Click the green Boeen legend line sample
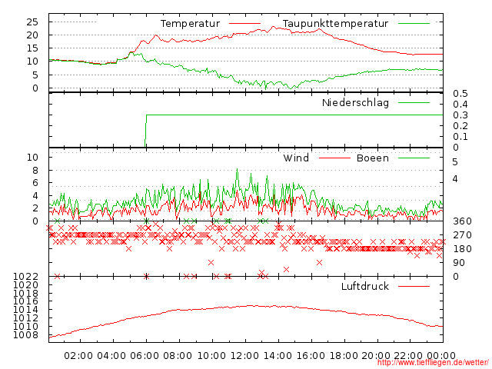Image resolution: width=492 pixels, height=369 pixels. click(x=414, y=158)
